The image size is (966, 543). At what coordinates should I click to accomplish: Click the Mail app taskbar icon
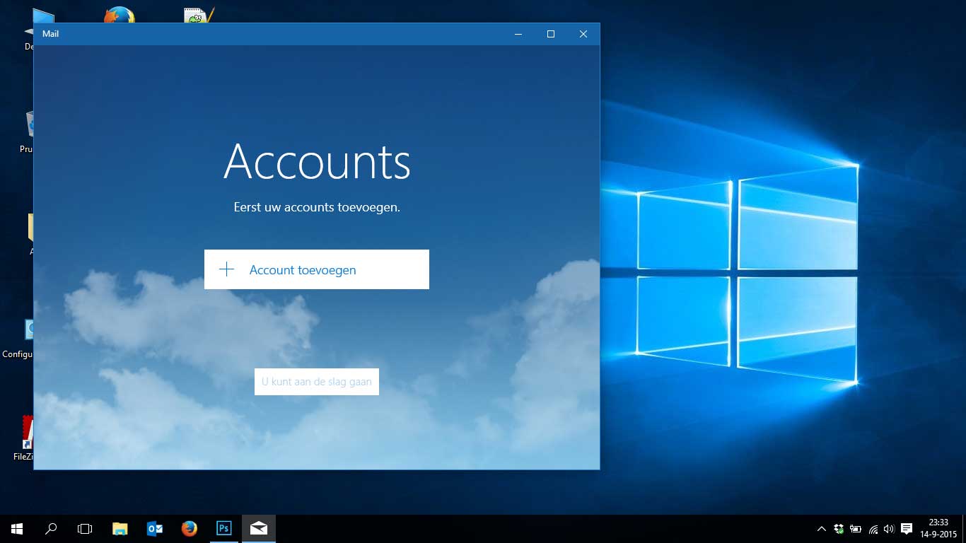point(258,529)
